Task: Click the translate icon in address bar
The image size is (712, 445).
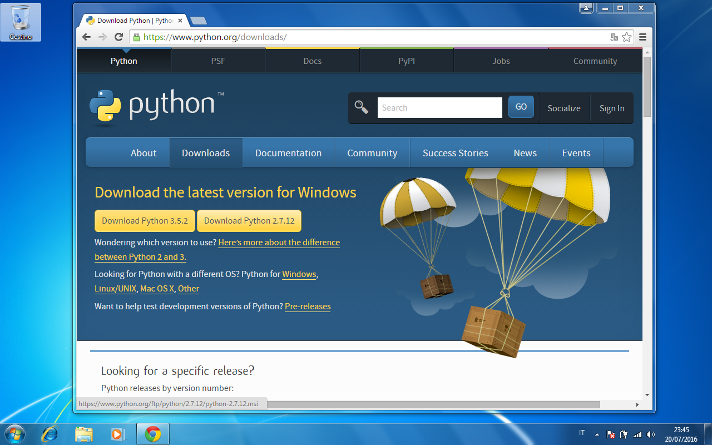Action: [614, 37]
